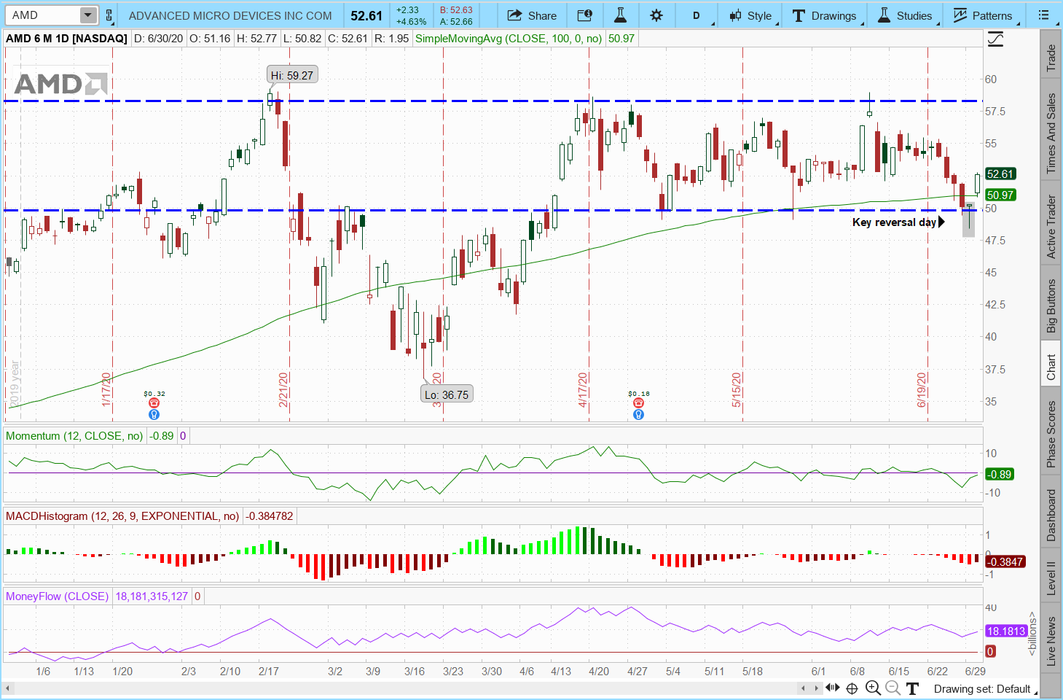Click the horizontal chart scrollbar track
The height and width of the screenshot is (700, 1063).
[401, 688]
